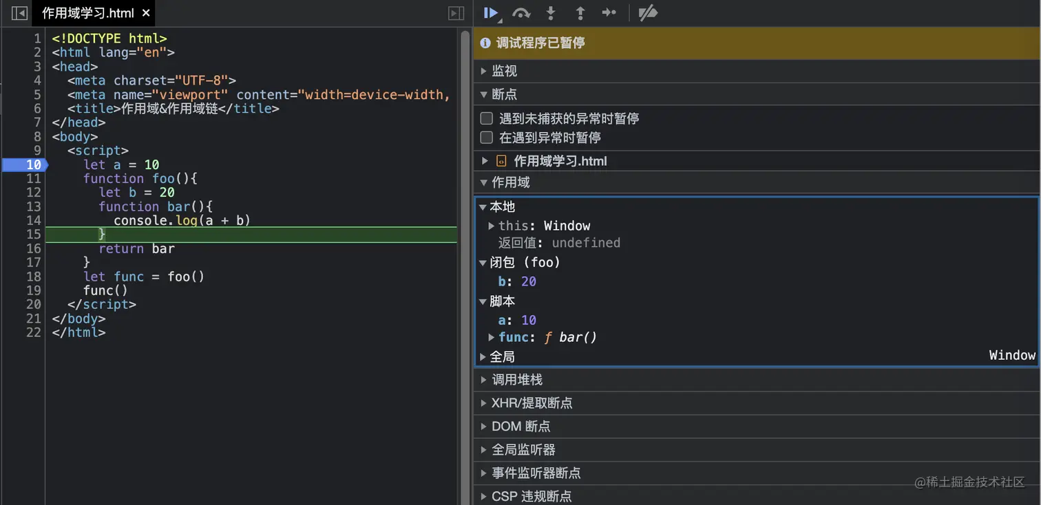Viewport: 1041px width, 505px height.
Task: Expand the CSP 违规断点 section
Action: point(484,496)
